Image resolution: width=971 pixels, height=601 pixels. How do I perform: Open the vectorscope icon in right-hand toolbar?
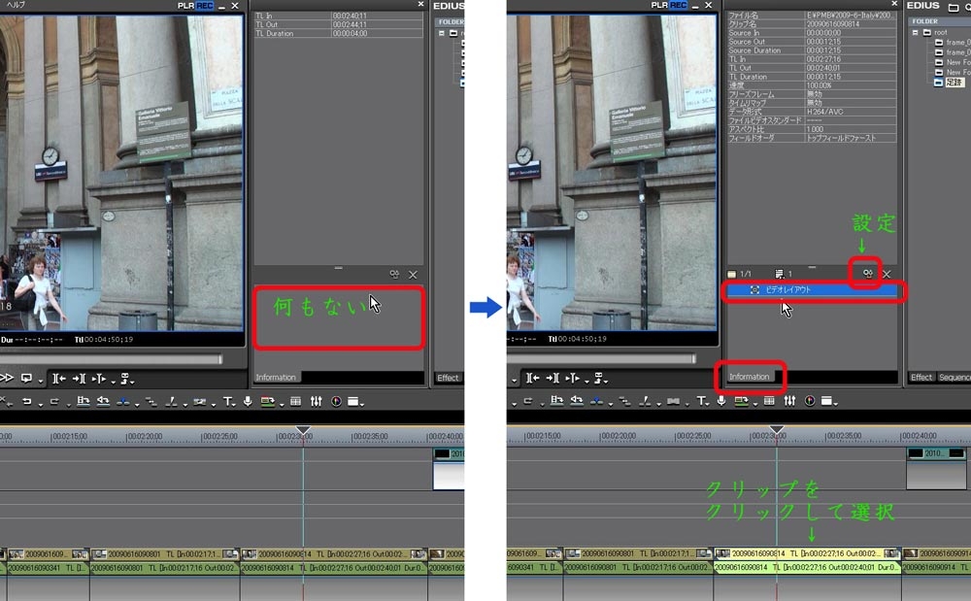[x=810, y=400]
